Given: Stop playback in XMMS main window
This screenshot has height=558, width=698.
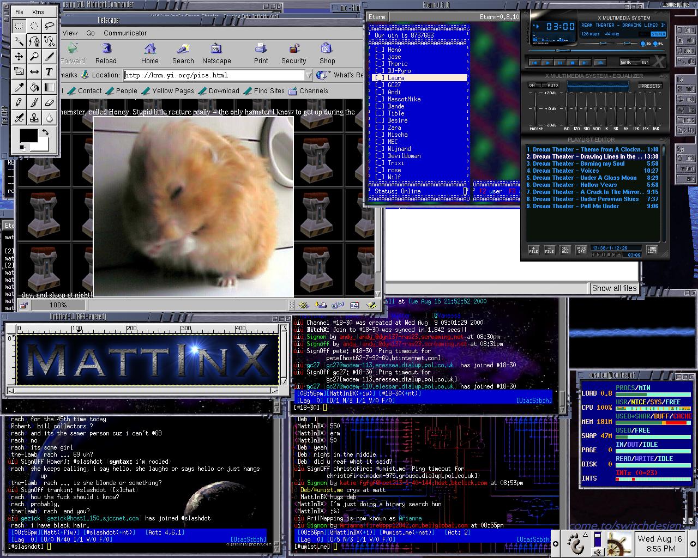Looking at the screenshot, I should 572,63.
